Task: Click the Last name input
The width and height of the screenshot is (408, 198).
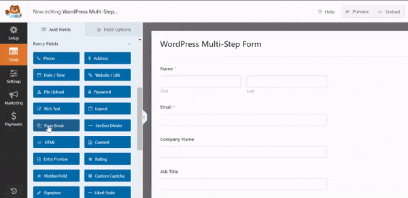Action: point(287,81)
